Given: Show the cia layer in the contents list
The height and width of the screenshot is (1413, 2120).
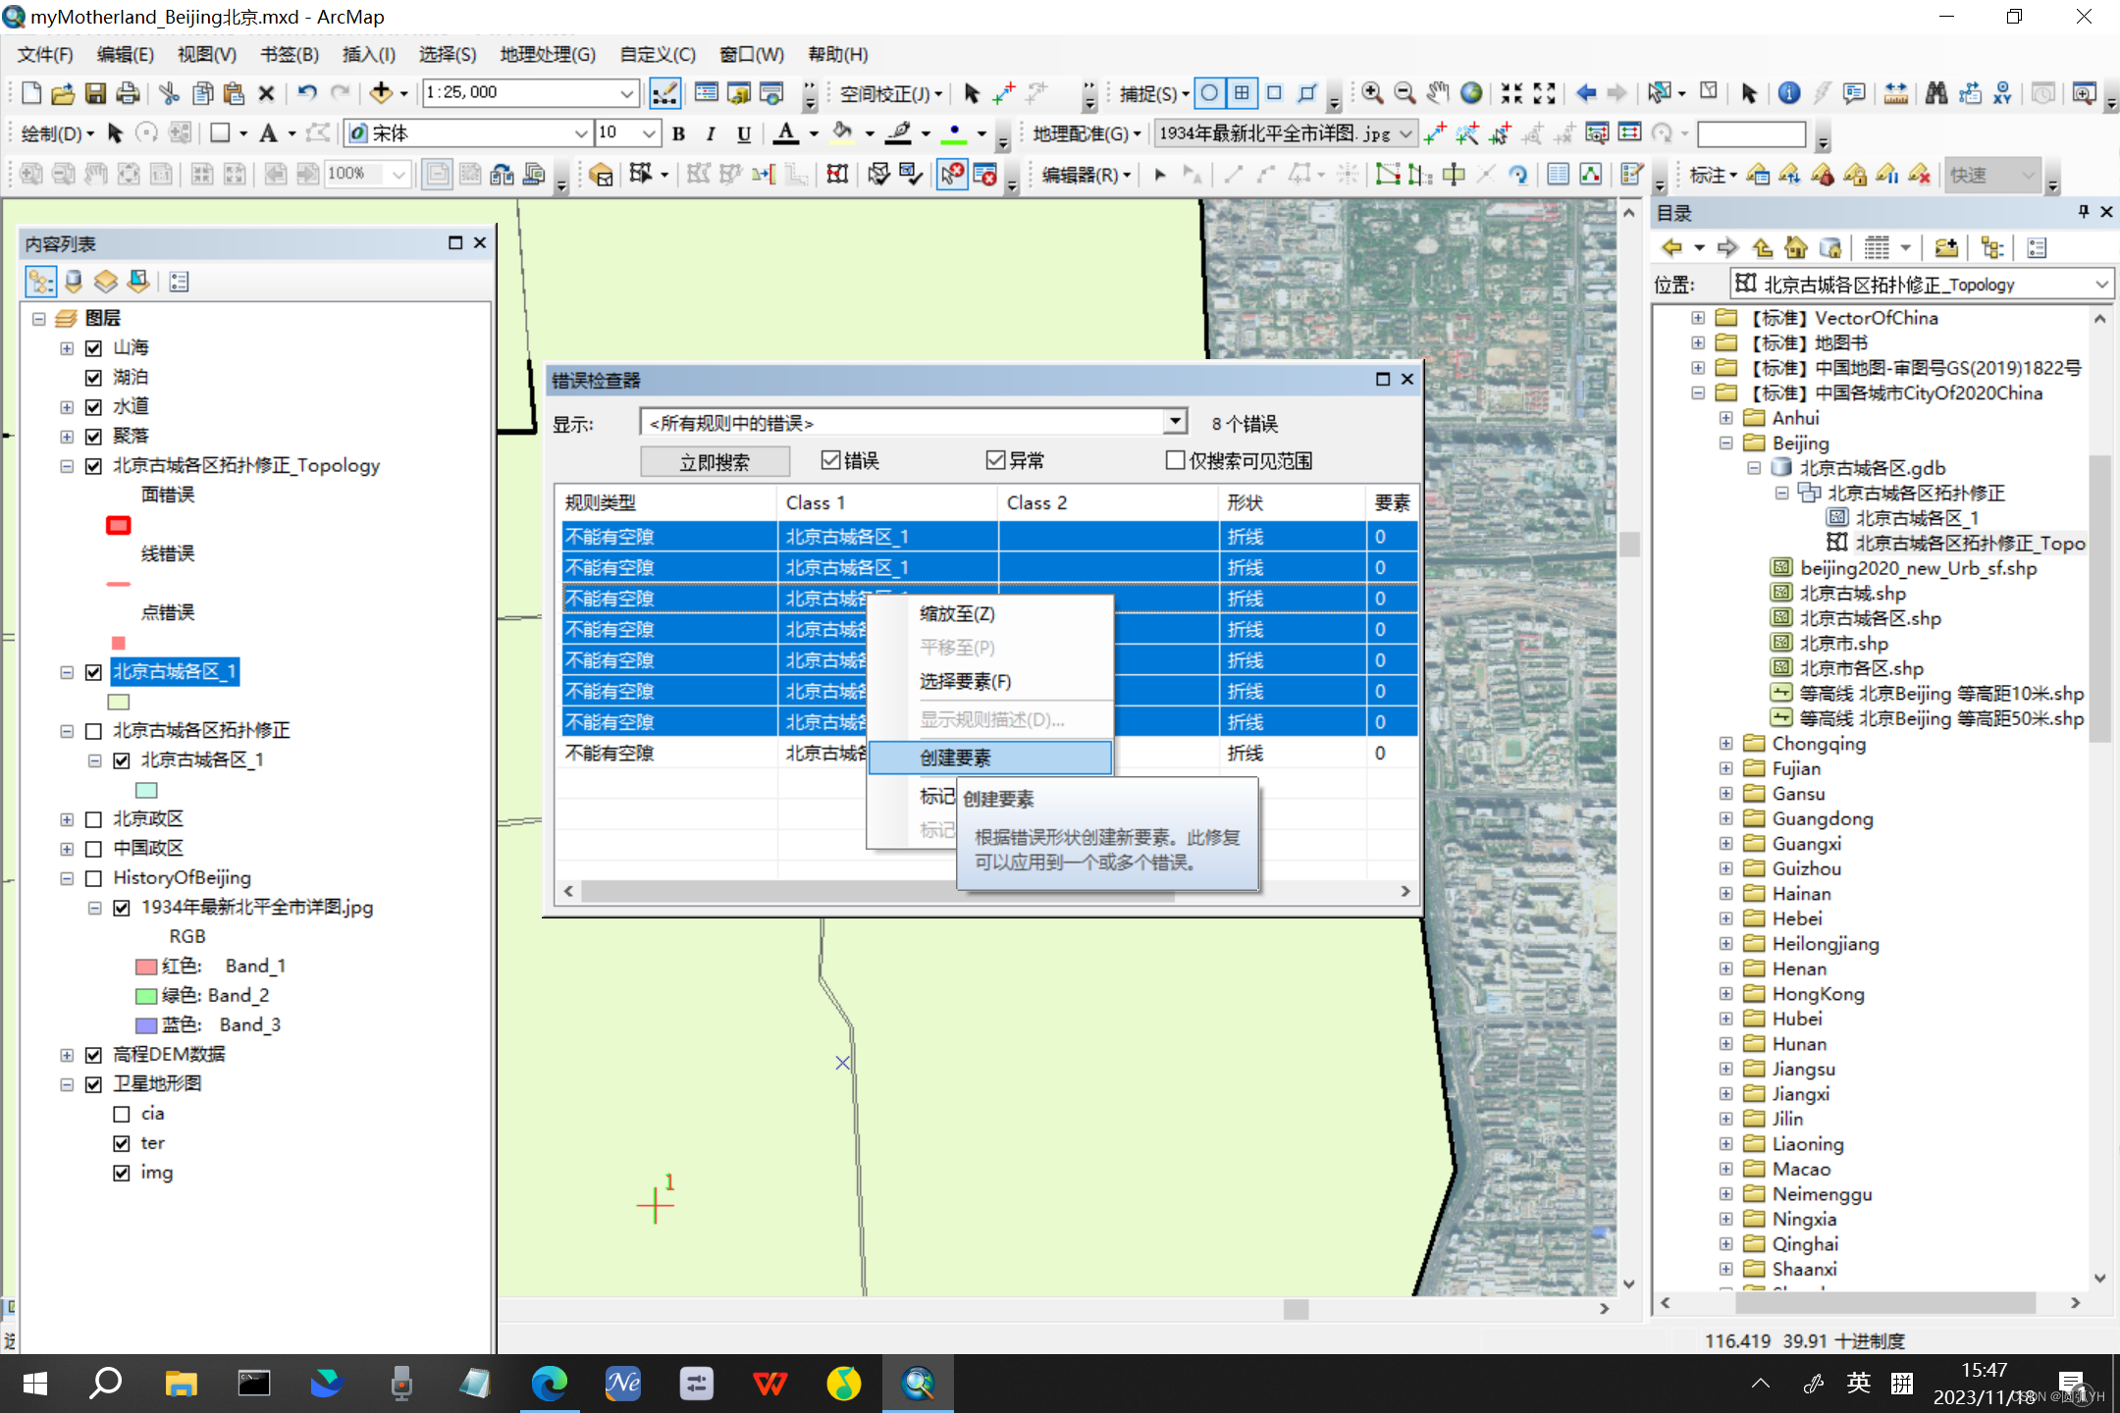Looking at the screenshot, I should (x=122, y=1114).
